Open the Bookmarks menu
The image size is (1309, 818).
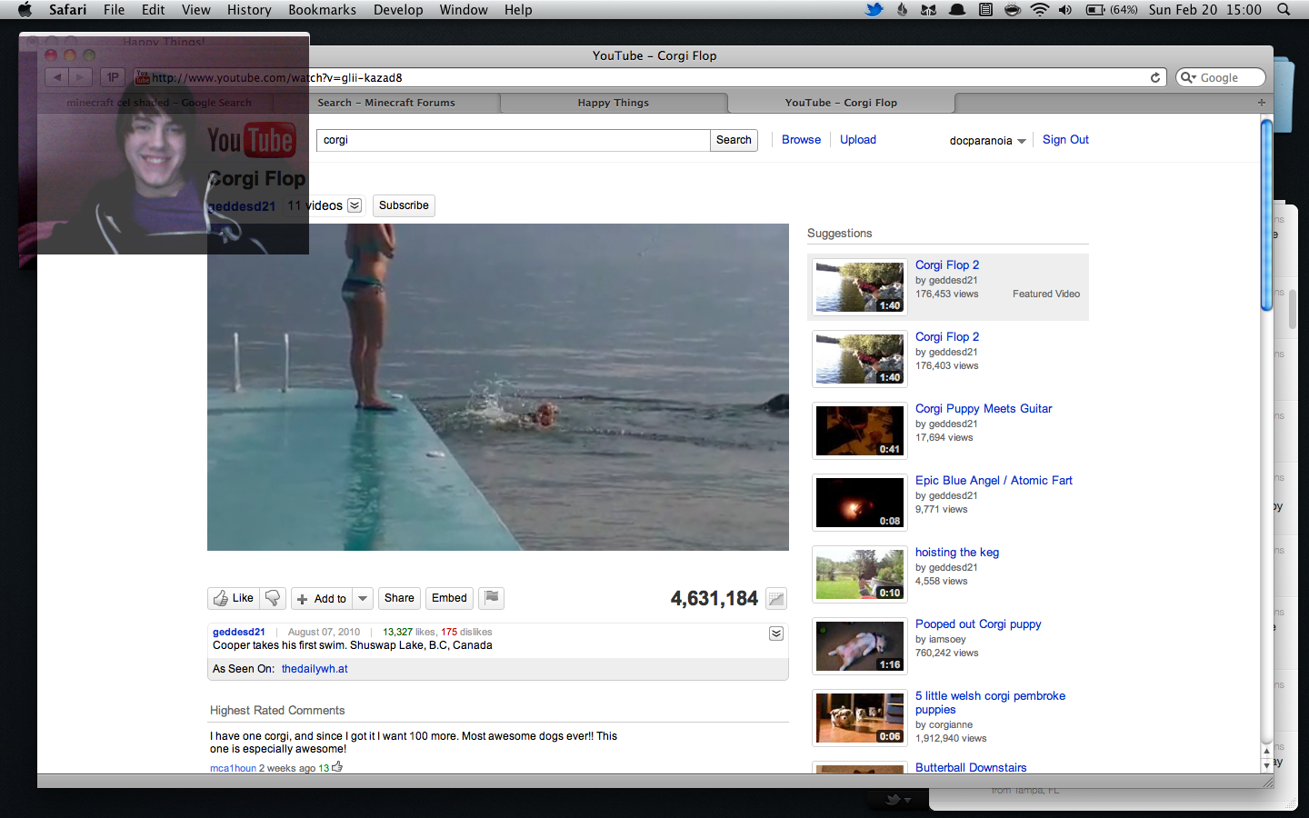322,10
